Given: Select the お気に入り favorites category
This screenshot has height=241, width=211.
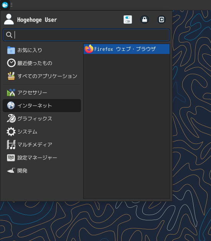Looking at the screenshot, I should [x=42, y=50].
